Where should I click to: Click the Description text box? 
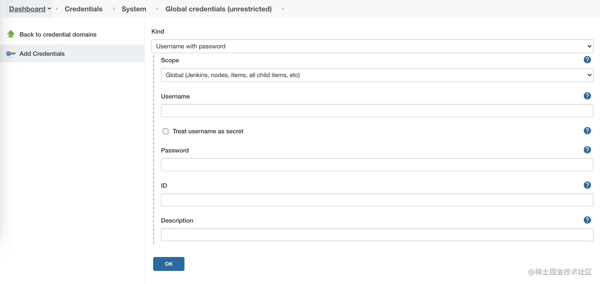(x=377, y=235)
